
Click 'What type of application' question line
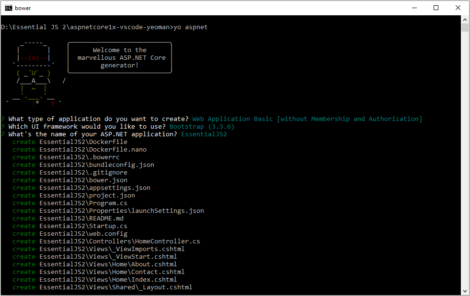98,119
